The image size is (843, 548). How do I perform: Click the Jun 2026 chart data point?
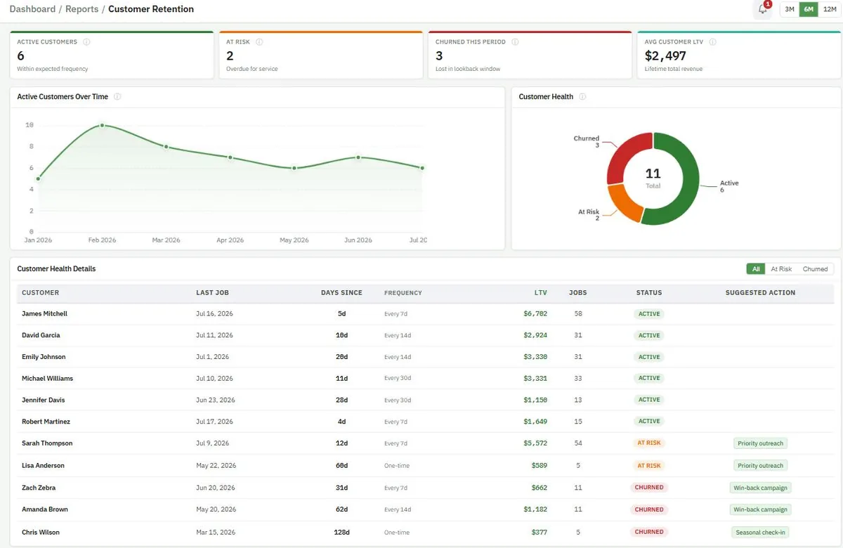click(x=358, y=157)
